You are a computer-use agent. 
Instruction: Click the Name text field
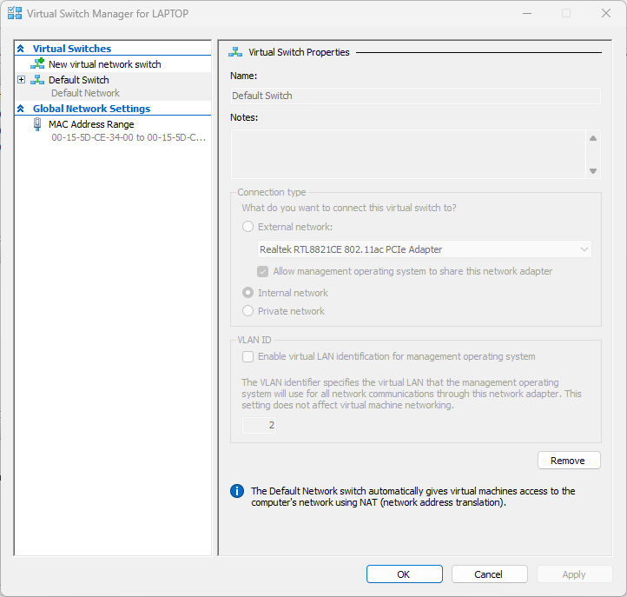click(x=415, y=96)
